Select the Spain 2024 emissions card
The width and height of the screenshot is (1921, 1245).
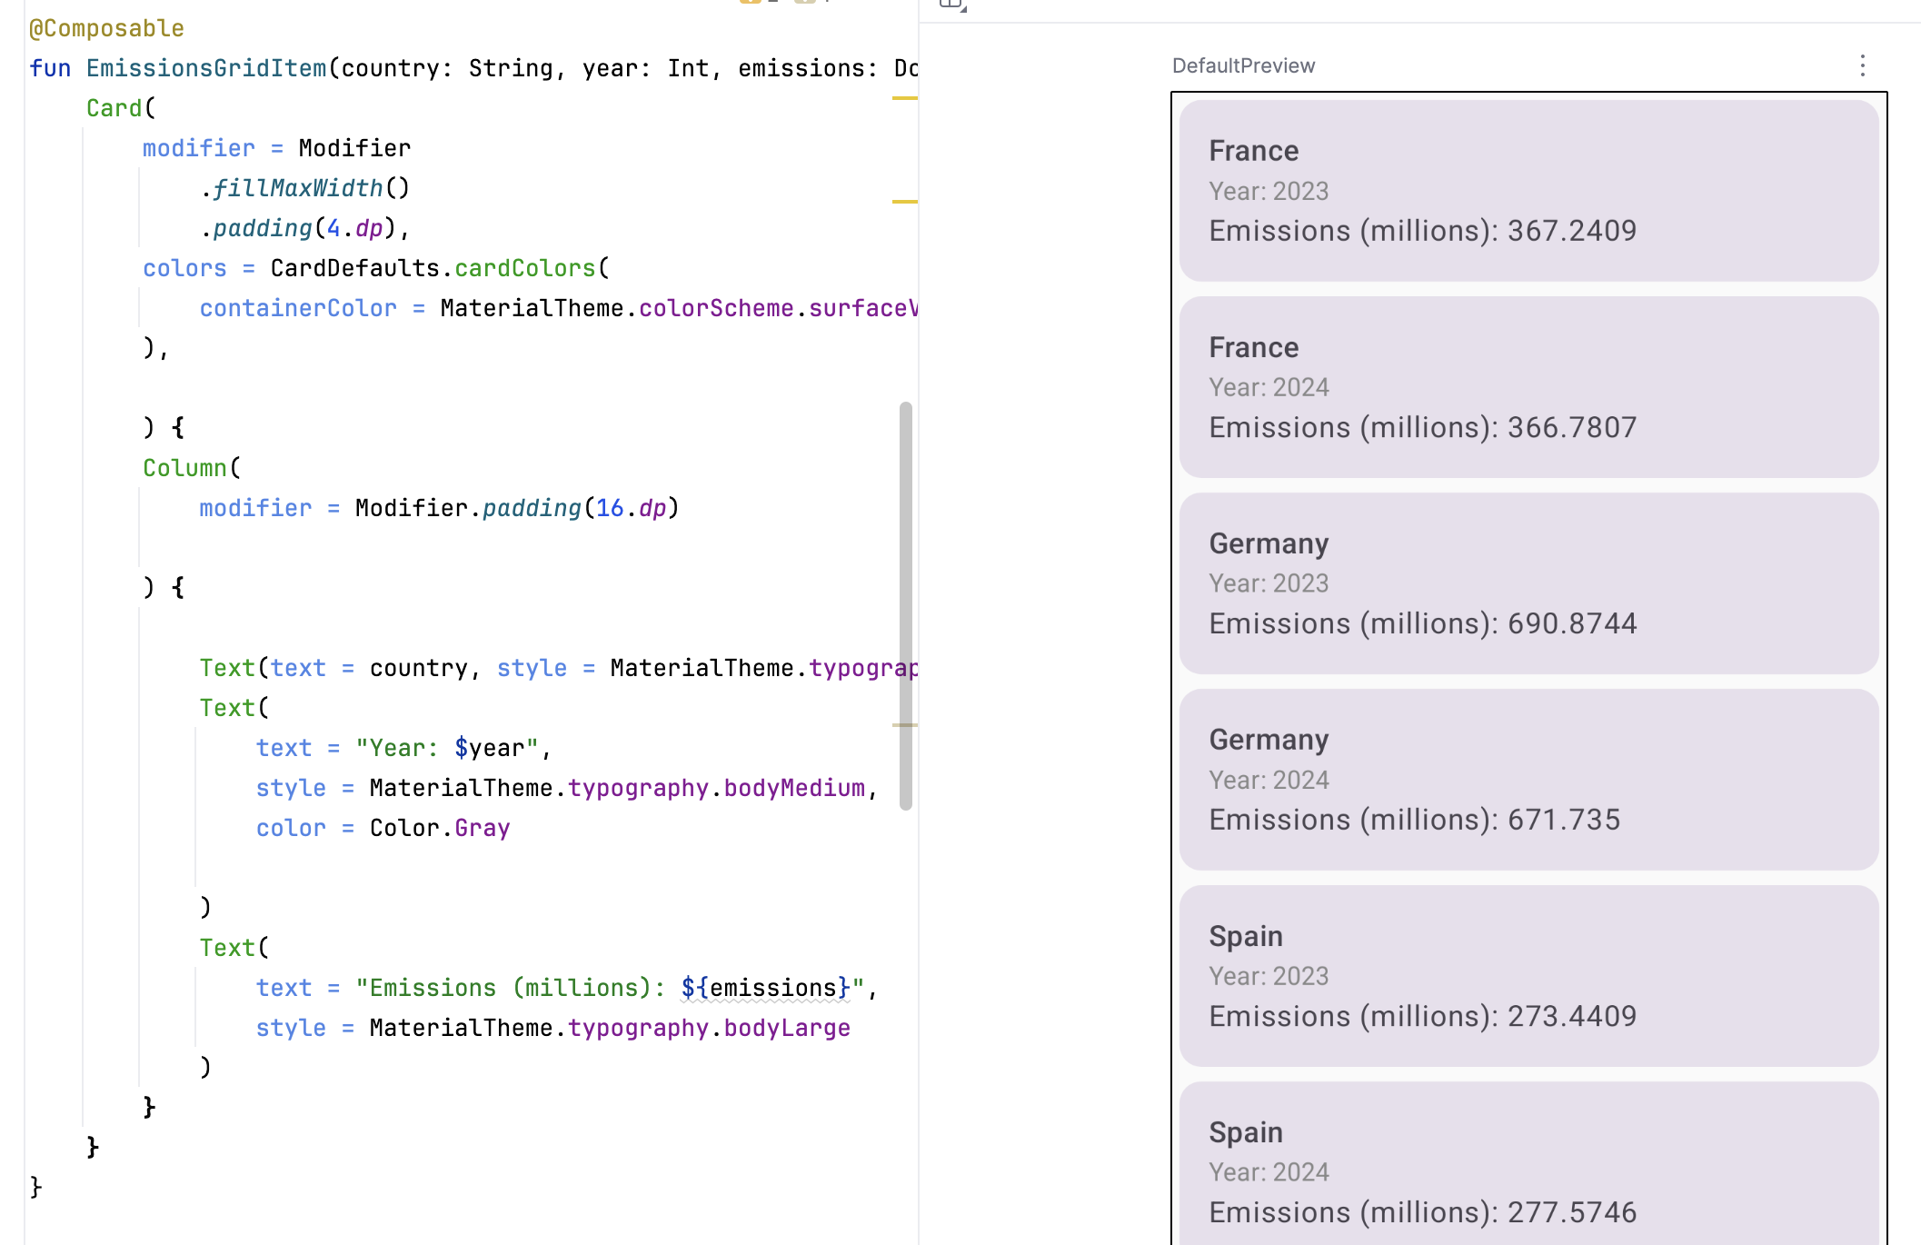(1528, 1163)
